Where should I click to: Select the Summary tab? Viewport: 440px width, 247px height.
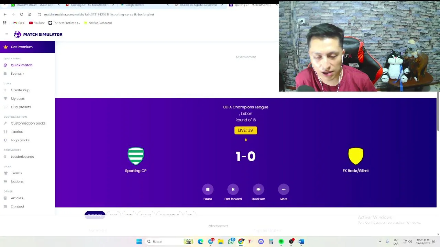tap(95, 215)
